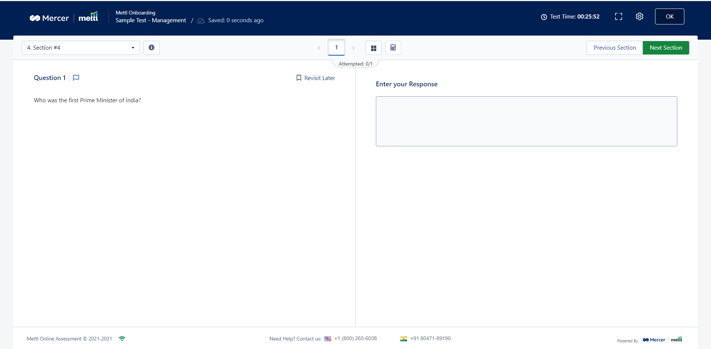
Task: Flag Question 1 with the report icon
Action: point(76,78)
